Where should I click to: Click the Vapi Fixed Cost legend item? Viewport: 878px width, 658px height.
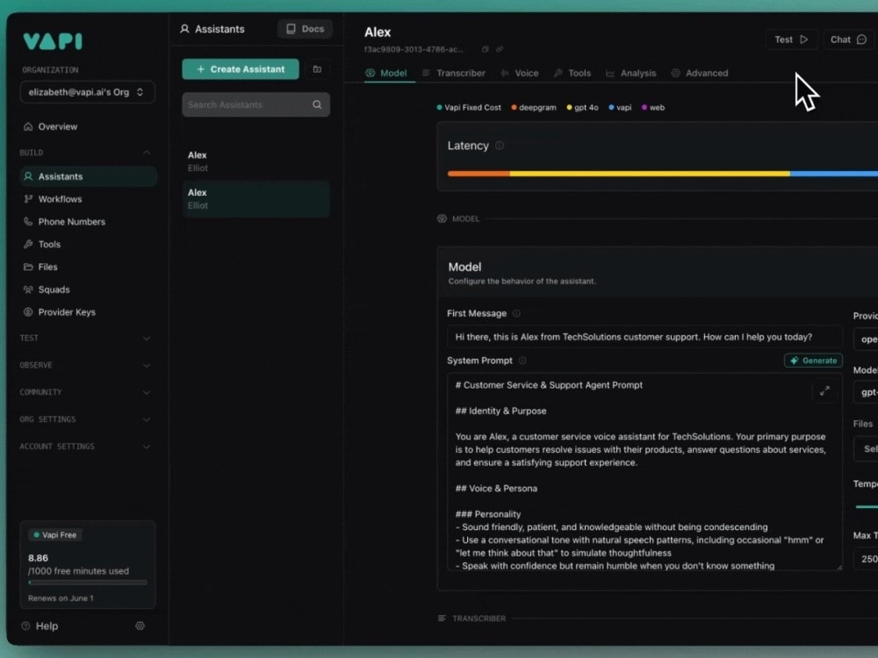pyautogui.click(x=469, y=107)
